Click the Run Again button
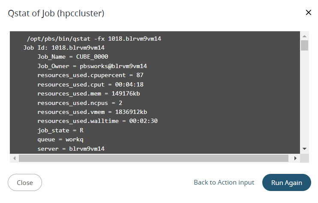Screen dimensions: 318x203 tap(286, 182)
